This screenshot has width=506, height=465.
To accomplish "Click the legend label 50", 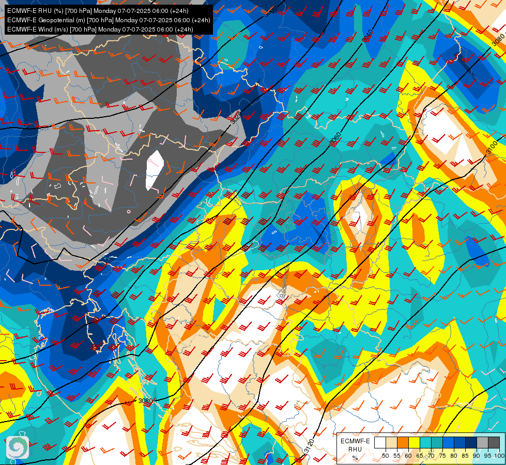I will [386, 456].
